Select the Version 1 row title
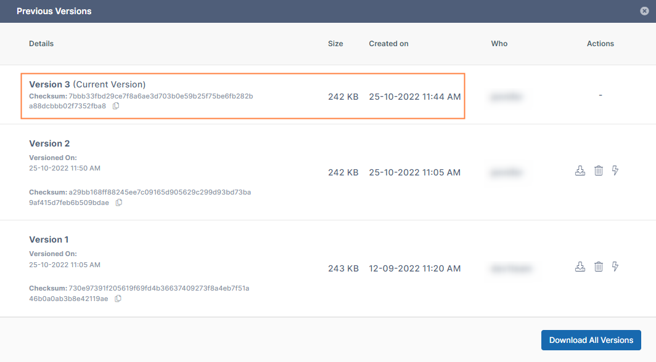The width and height of the screenshot is (656, 362). point(49,239)
